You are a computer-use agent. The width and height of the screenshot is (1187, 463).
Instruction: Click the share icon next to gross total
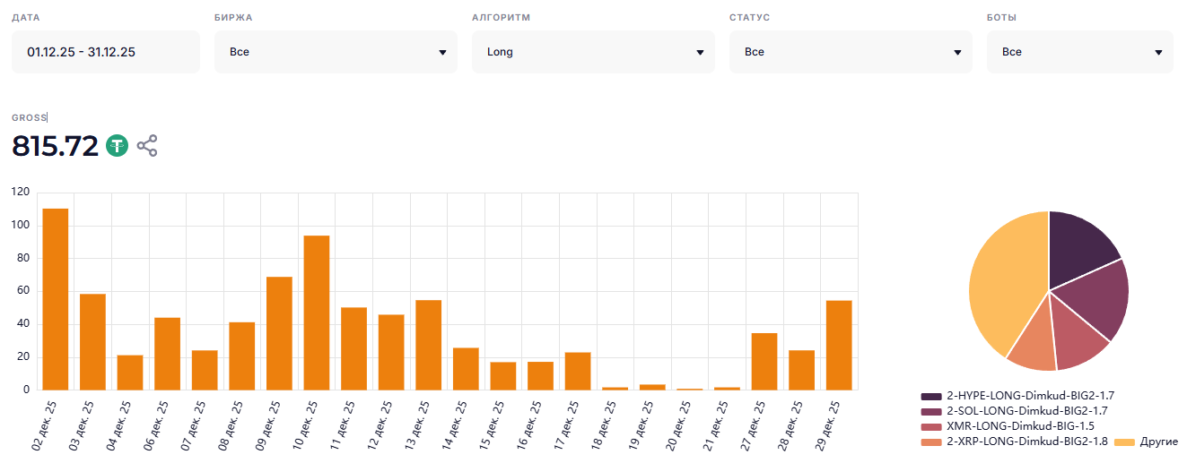coord(147,146)
